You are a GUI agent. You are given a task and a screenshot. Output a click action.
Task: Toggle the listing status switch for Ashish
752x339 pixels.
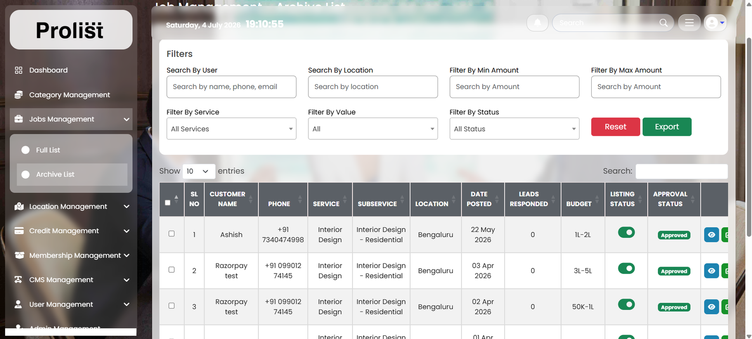click(x=626, y=232)
